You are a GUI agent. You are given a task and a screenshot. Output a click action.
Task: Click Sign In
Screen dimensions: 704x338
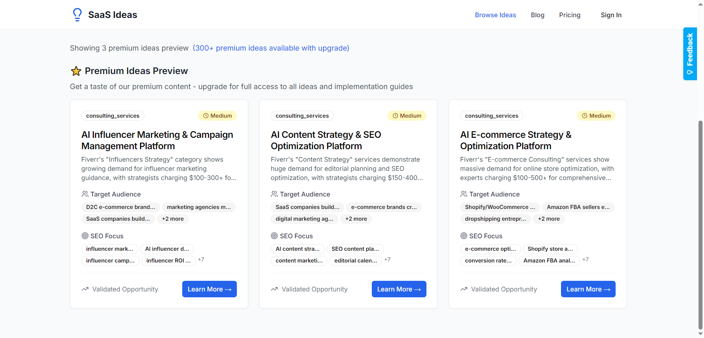coord(611,15)
